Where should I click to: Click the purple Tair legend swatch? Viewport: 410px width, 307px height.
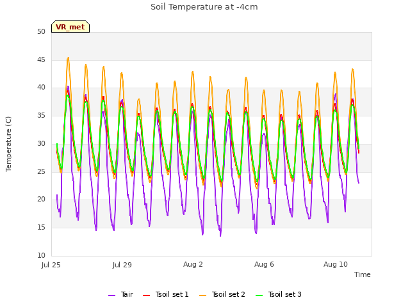tap(111, 295)
